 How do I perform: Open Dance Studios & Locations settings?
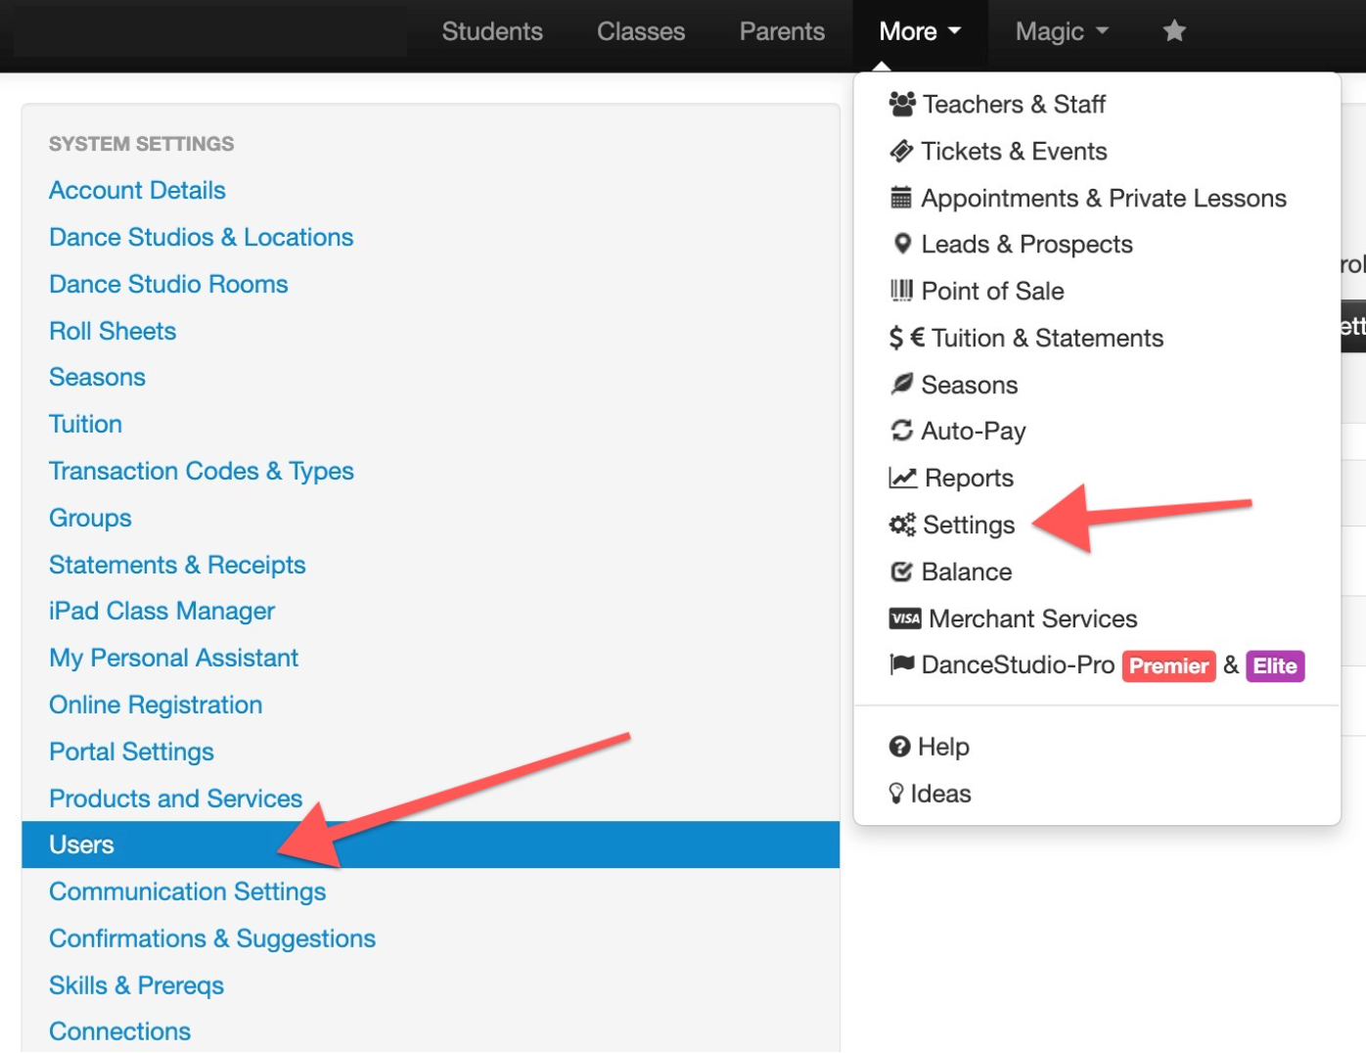pos(201,237)
